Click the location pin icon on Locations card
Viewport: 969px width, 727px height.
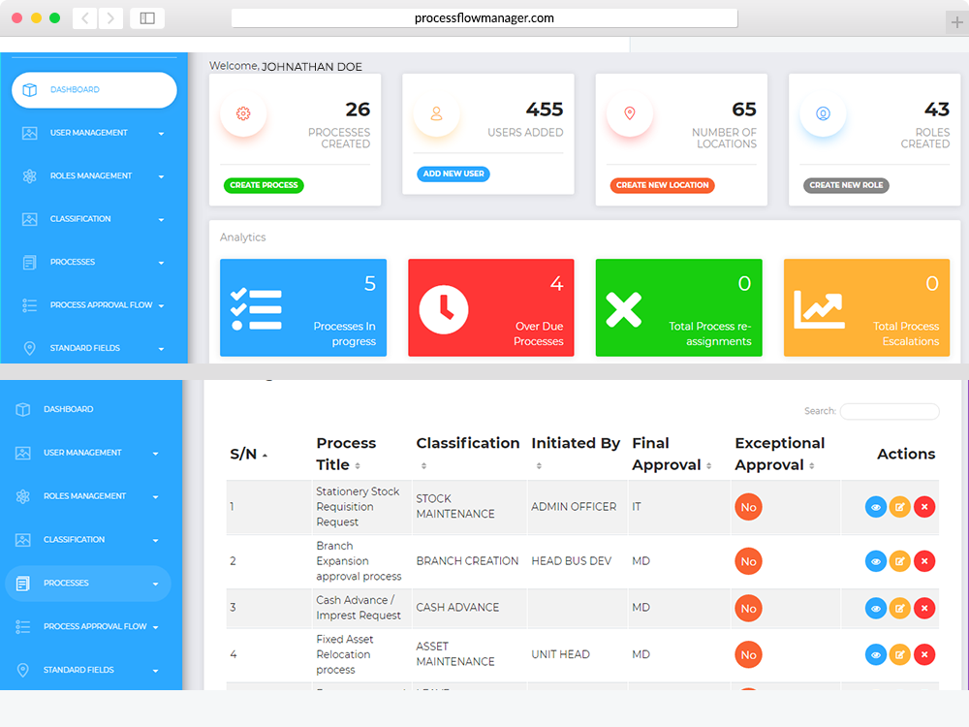tap(630, 113)
